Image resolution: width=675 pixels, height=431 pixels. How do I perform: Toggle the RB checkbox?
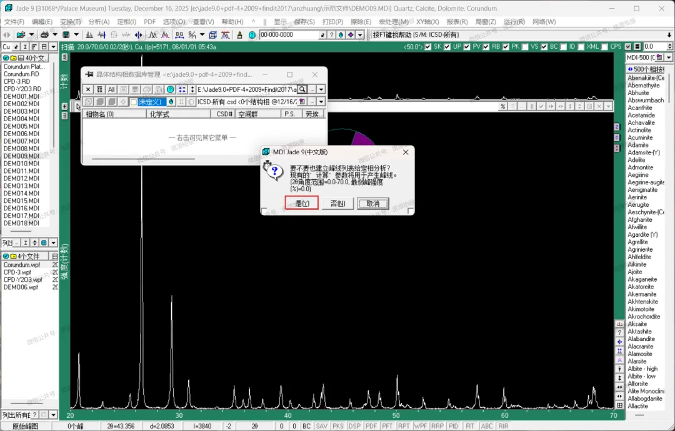click(x=486, y=46)
